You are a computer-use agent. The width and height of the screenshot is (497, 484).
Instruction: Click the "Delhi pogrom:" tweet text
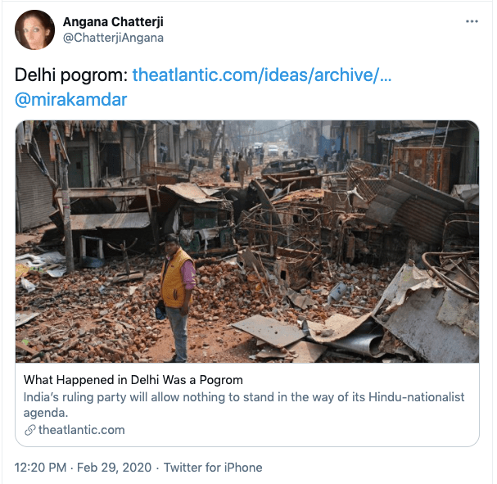pos(71,75)
